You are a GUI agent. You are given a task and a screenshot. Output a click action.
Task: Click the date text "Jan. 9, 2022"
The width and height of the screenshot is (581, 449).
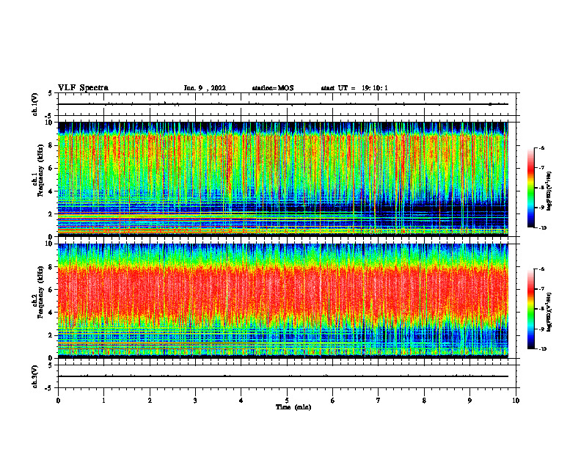tap(205, 88)
